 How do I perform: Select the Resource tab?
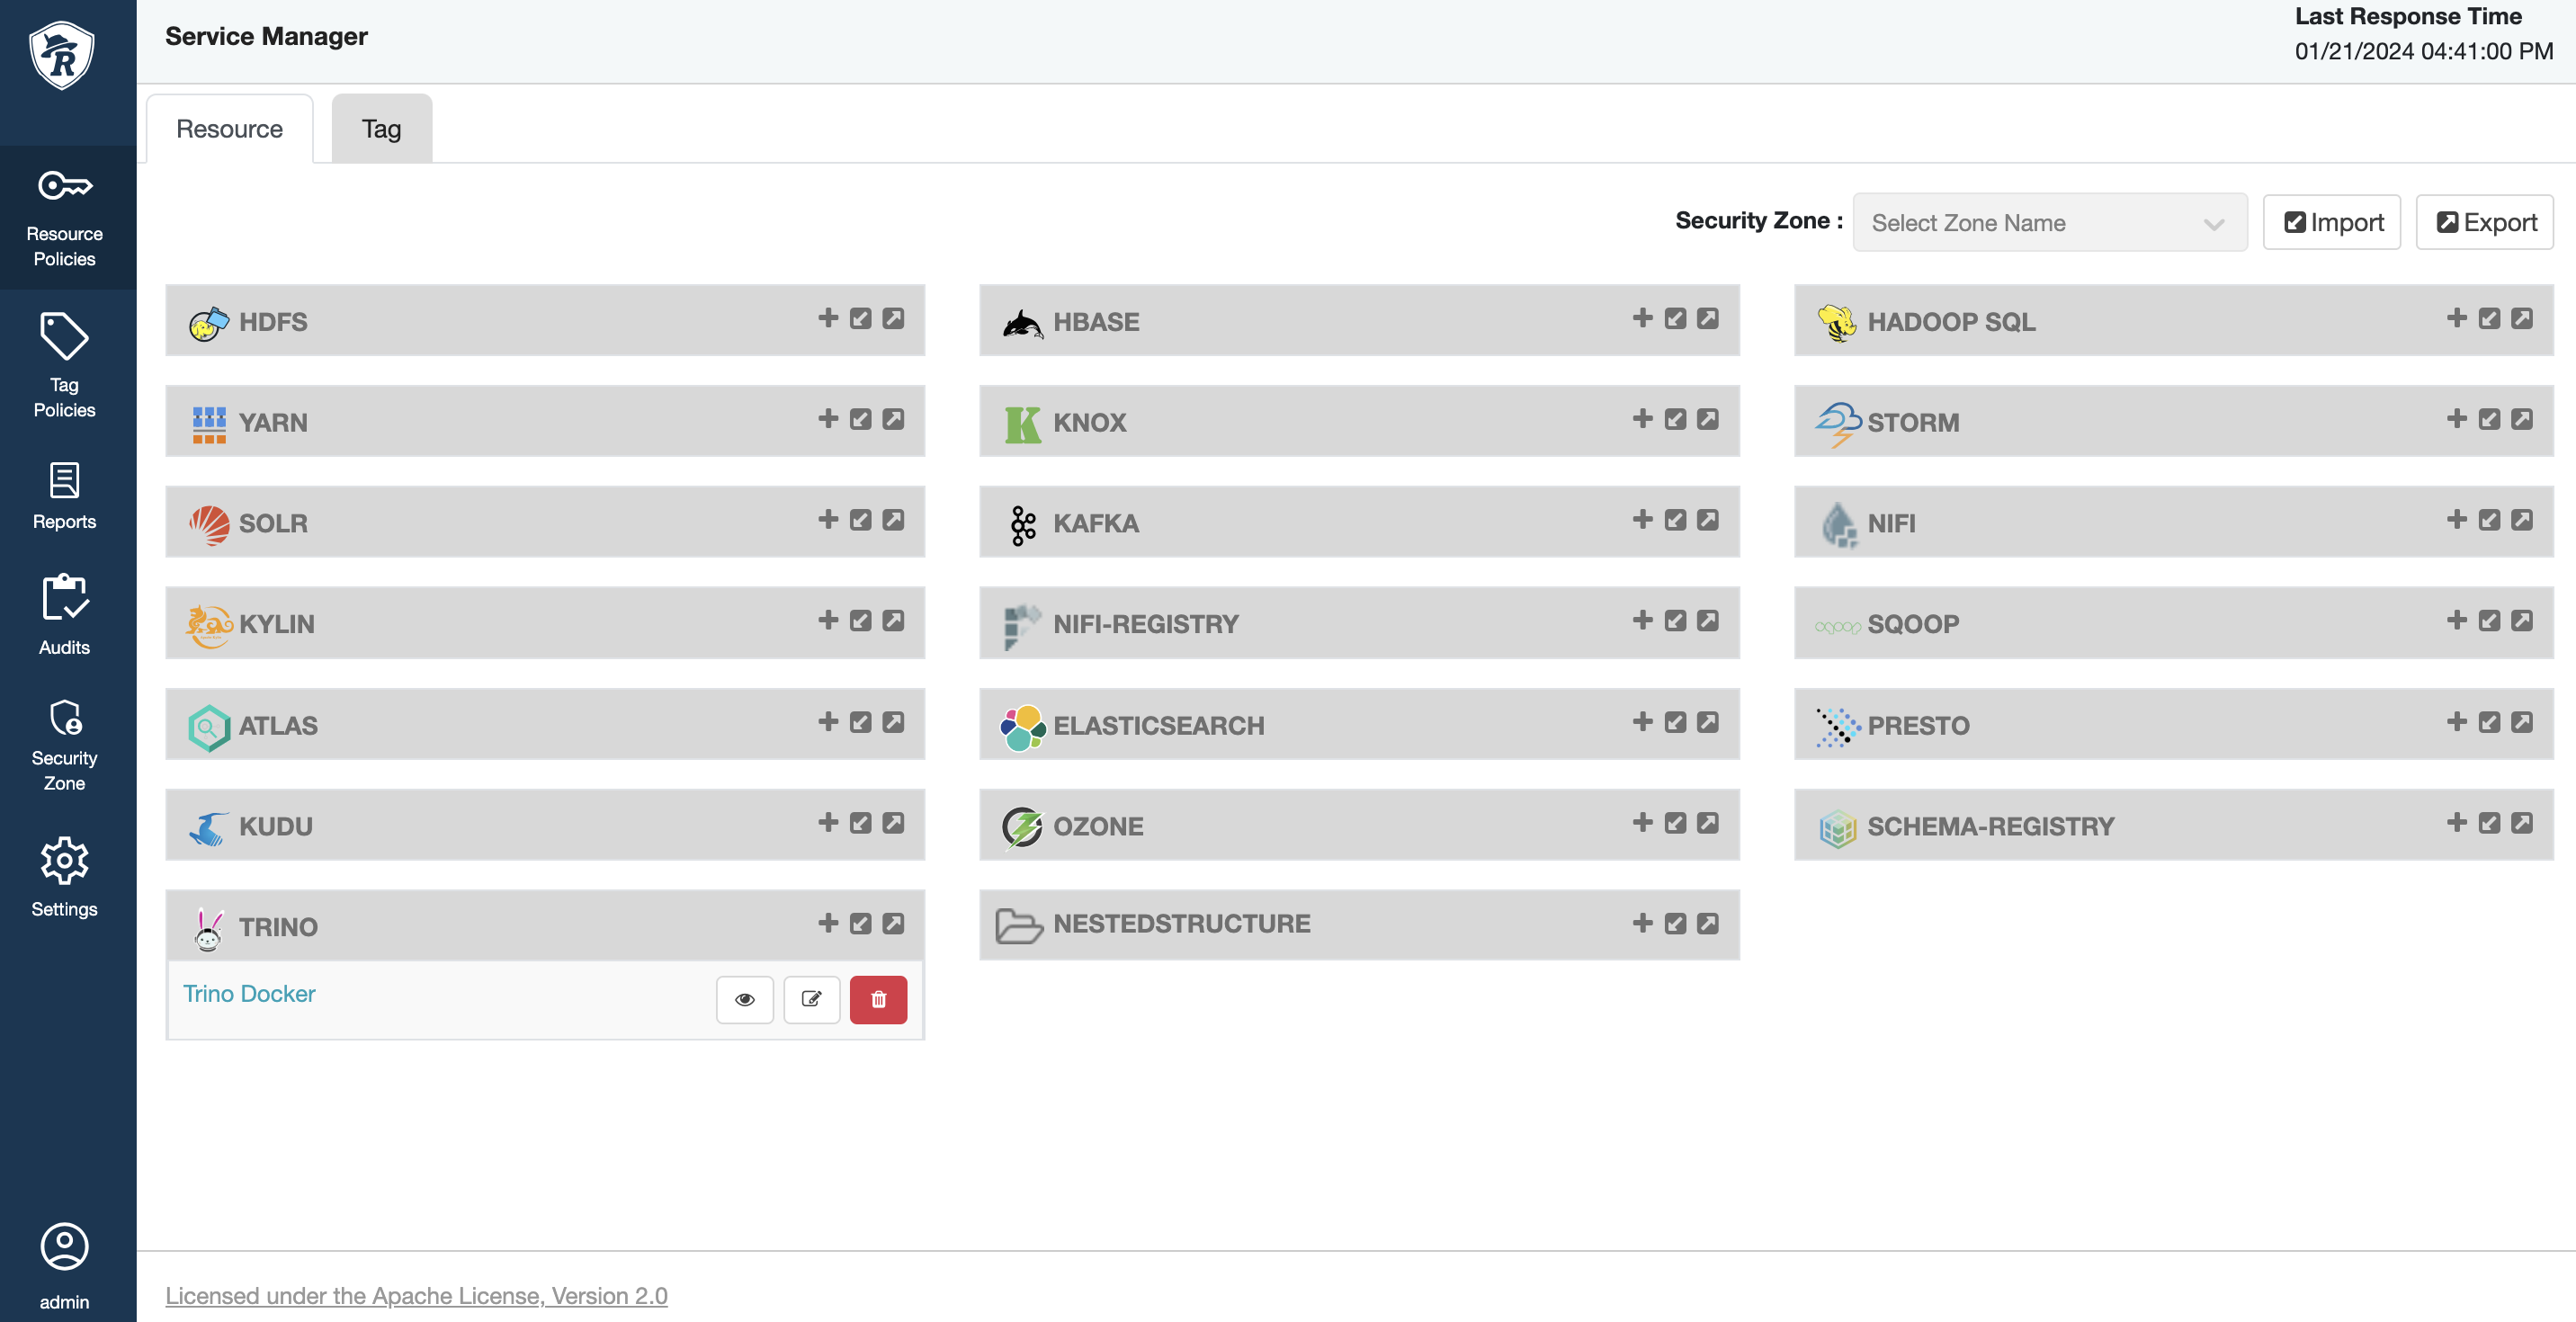point(229,129)
